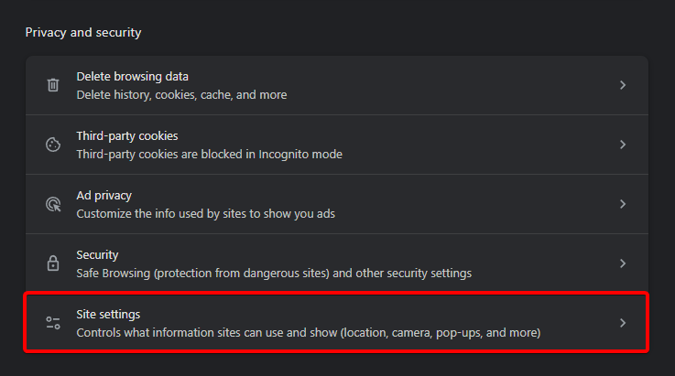
Task: Expand Delete browsing data using its chevron
Action: coord(623,85)
